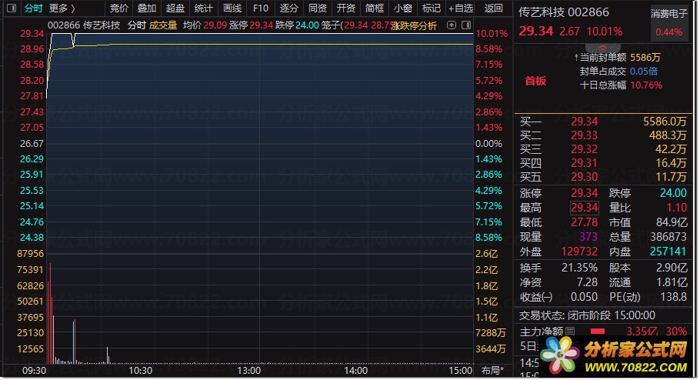Open the 画线 drawing tool
The height and width of the screenshot is (380, 700).
[x=232, y=8]
